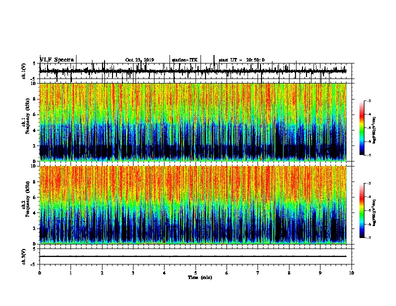The height and width of the screenshot is (306, 396).
Task: Click the "5" tick on ch.1(V) axis
Action: tap(34, 63)
